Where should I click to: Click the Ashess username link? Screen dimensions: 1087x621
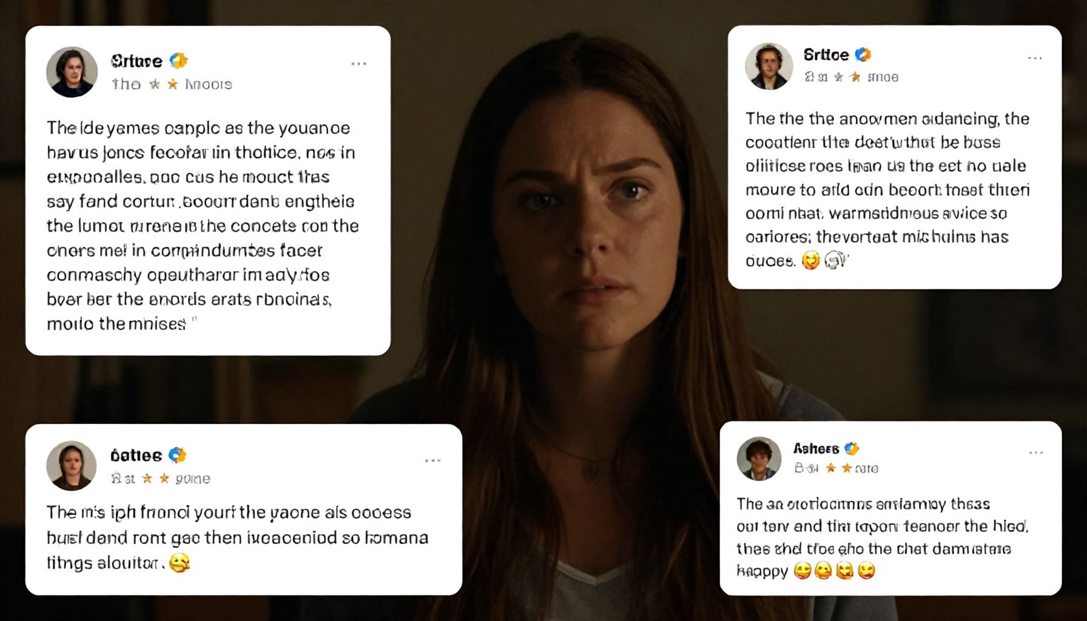point(816,449)
